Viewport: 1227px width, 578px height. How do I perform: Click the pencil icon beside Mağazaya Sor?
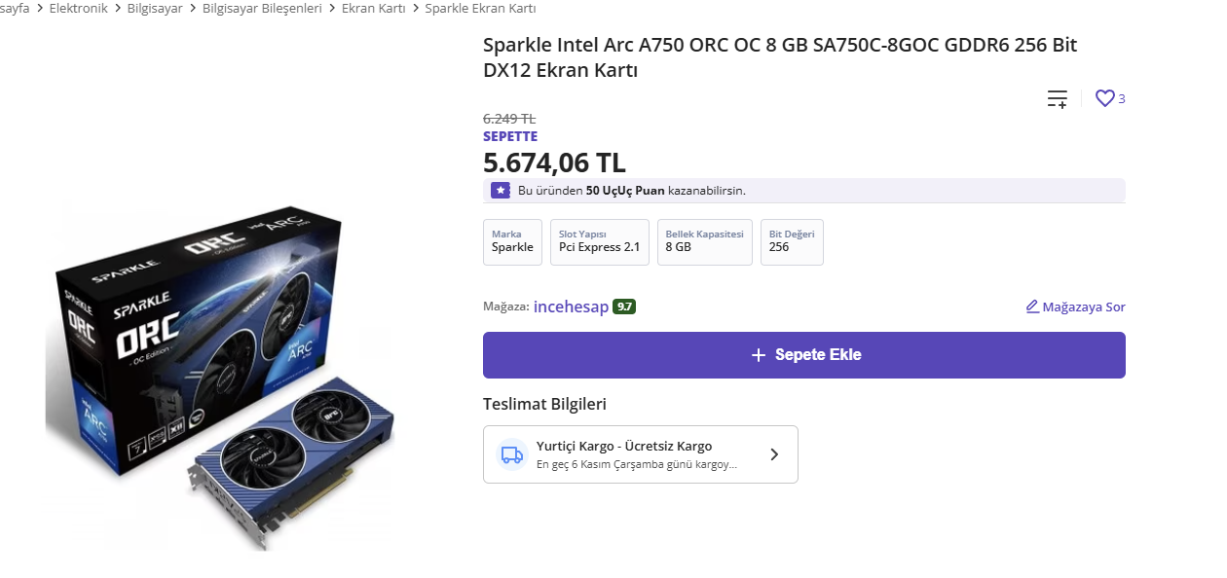[x=1032, y=307]
